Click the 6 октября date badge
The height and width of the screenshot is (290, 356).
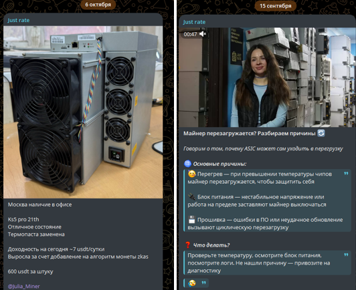click(98, 5)
